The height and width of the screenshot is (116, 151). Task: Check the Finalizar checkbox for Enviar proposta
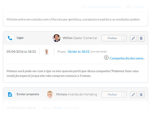(123, 95)
